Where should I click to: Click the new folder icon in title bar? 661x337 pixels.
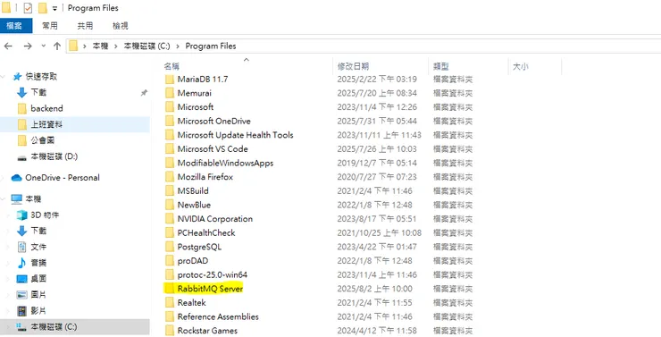tap(42, 8)
